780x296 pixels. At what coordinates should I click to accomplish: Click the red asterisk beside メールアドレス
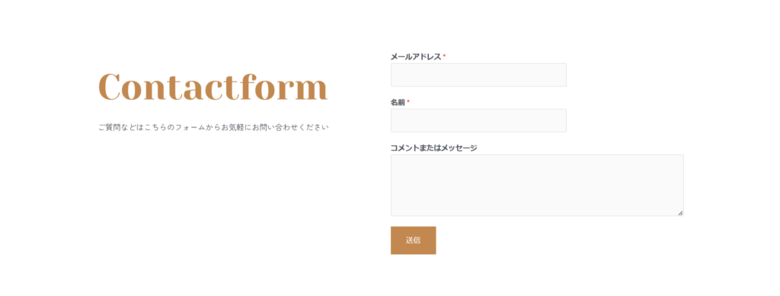tap(444, 56)
